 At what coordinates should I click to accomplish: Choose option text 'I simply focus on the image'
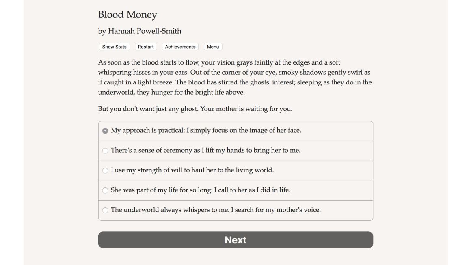[227, 131]
